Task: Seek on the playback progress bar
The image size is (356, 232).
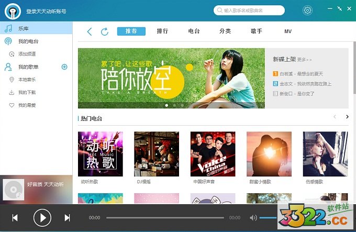Action: tap(165, 218)
